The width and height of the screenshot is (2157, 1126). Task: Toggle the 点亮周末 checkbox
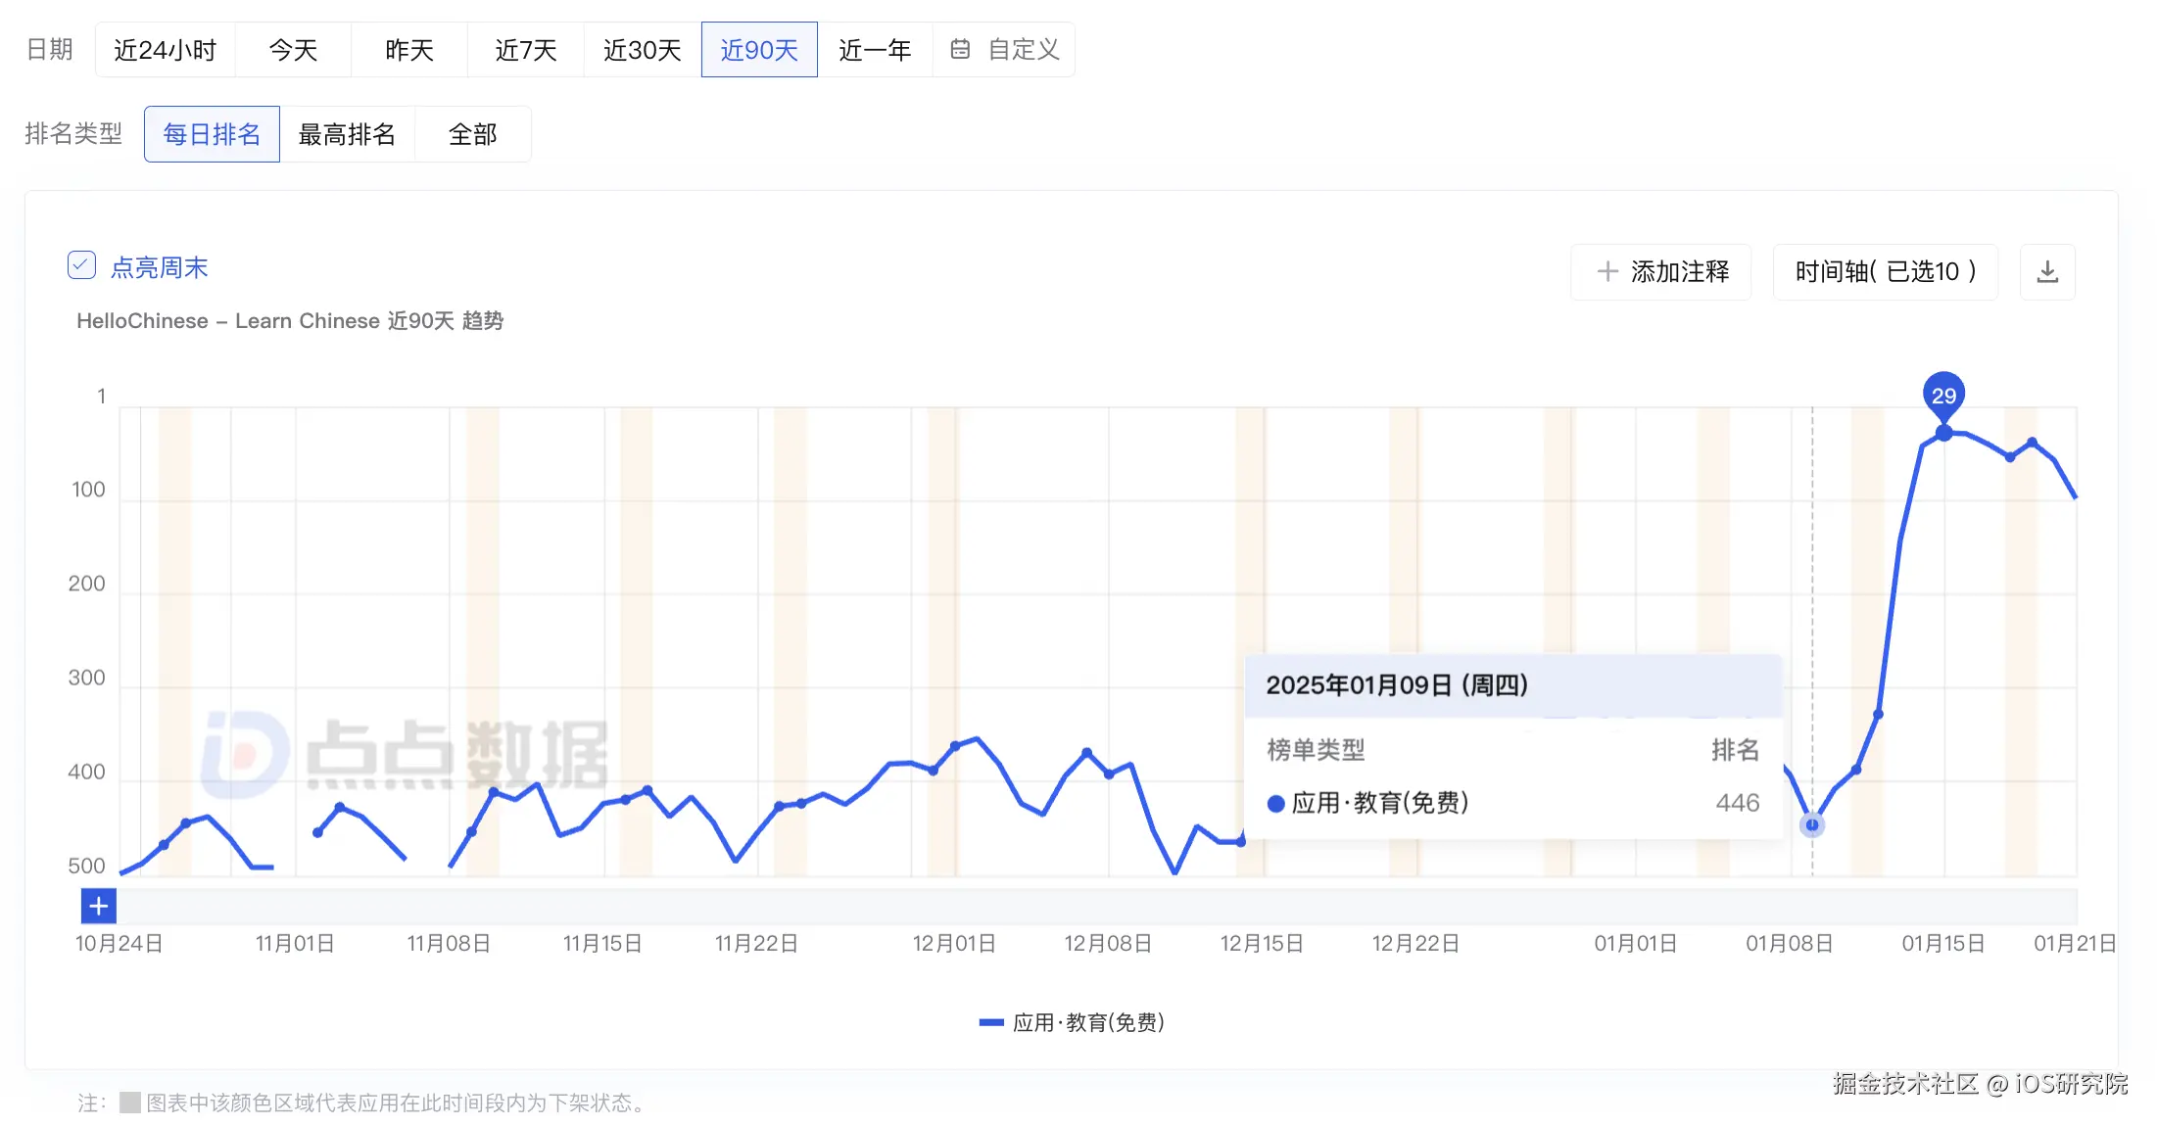[x=81, y=265]
